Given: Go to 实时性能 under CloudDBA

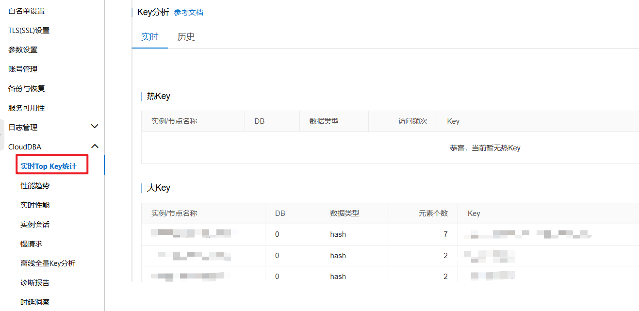Looking at the screenshot, I should click(35, 205).
